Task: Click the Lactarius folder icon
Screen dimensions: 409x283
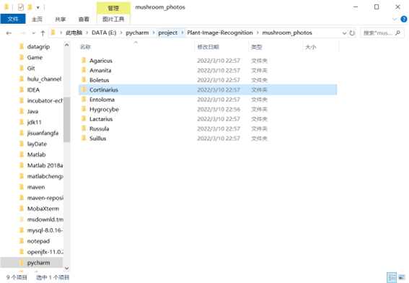Action: click(84, 119)
